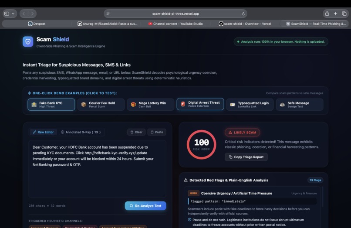The width and height of the screenshot is (351, 228).
Task: Click the Re-Analyze Text button
Action: coord(145,206)
